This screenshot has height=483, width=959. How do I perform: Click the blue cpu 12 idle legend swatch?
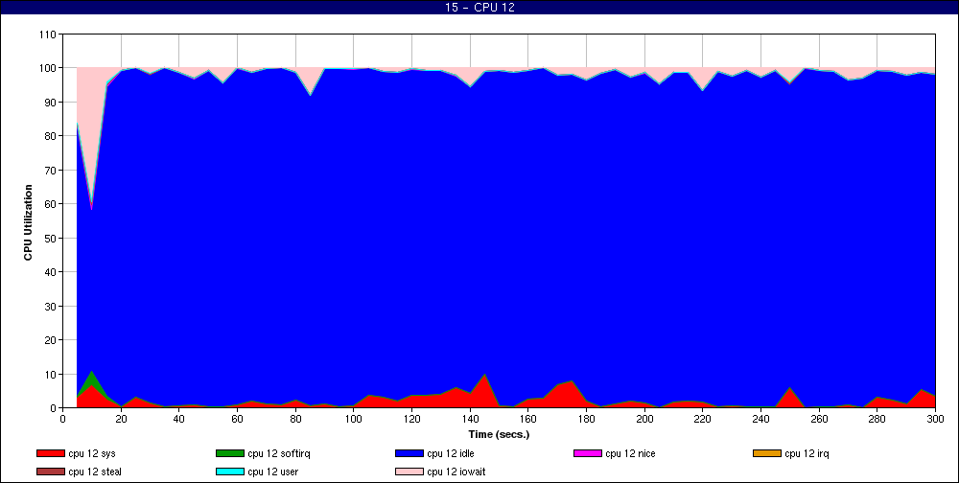click(x=409, y=453)
